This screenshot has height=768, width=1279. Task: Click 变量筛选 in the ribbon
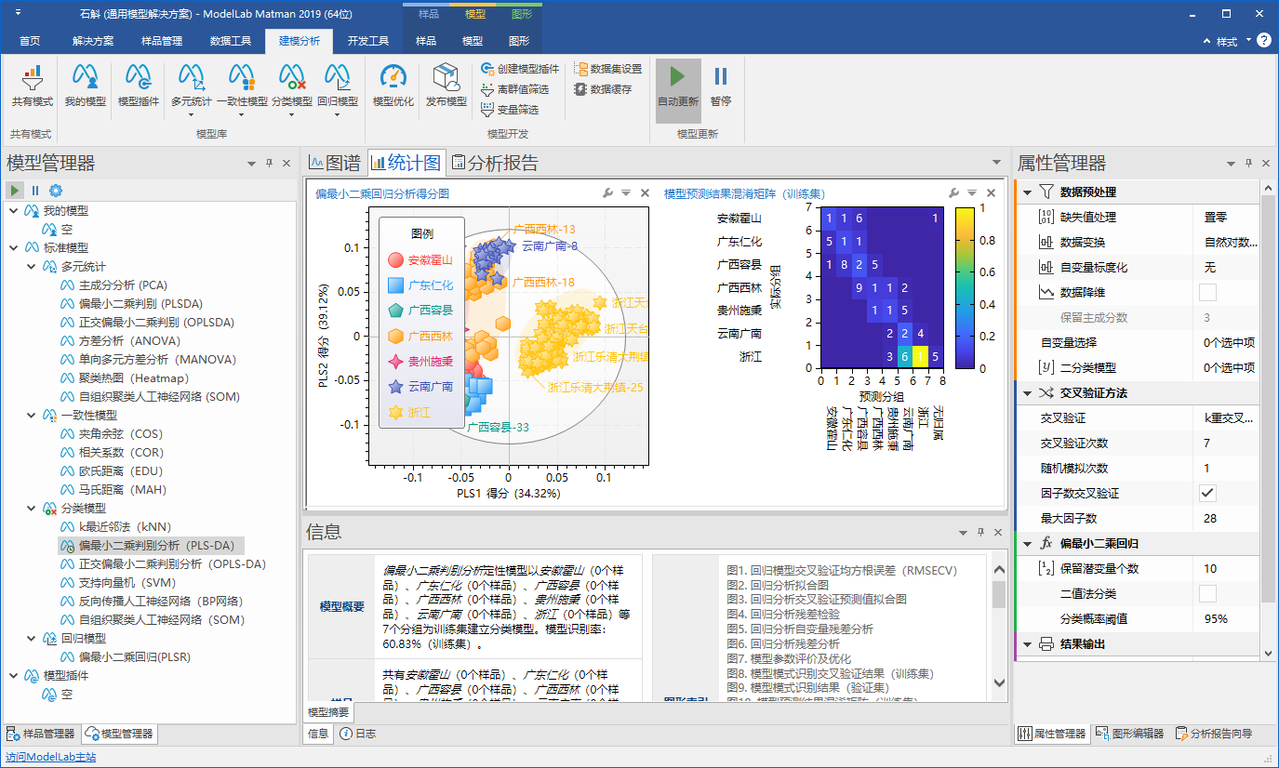tap(510, 110)
